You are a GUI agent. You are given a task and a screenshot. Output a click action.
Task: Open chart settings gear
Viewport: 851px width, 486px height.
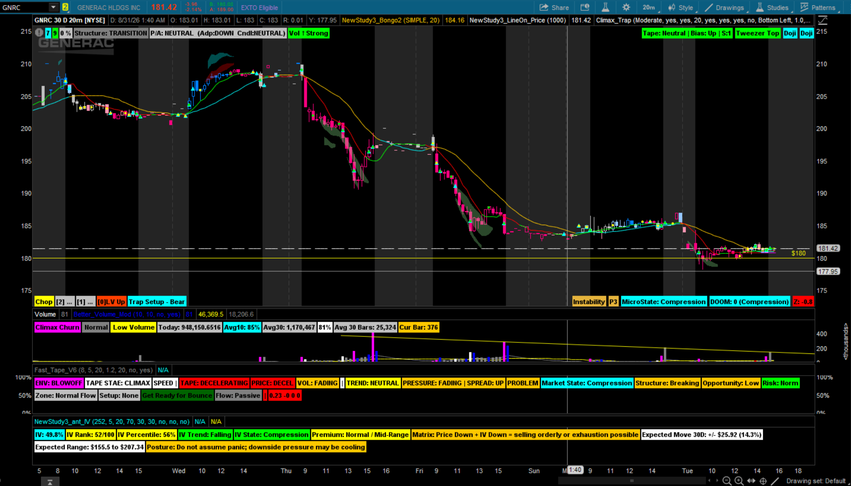pos(626,7)
